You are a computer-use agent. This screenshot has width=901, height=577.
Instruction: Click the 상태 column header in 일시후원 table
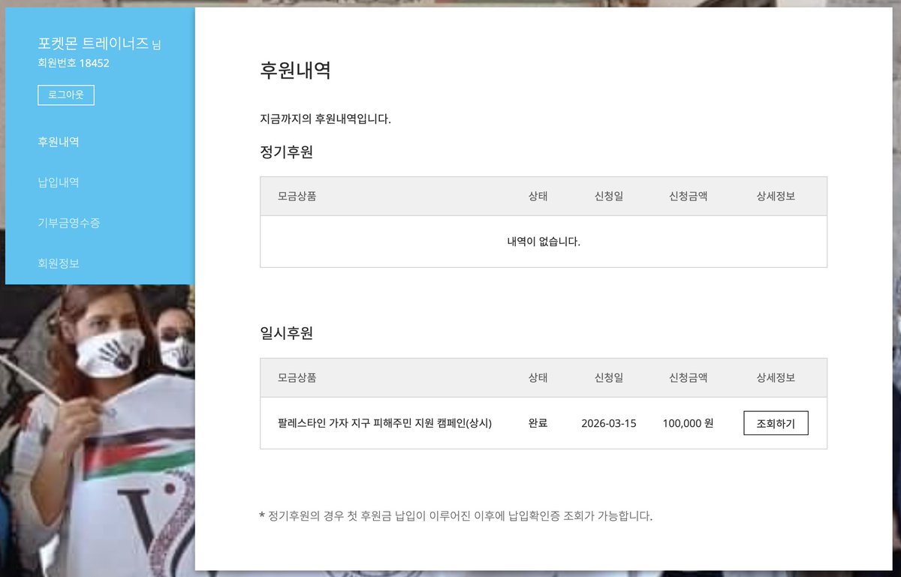click(x=538, y=377)
